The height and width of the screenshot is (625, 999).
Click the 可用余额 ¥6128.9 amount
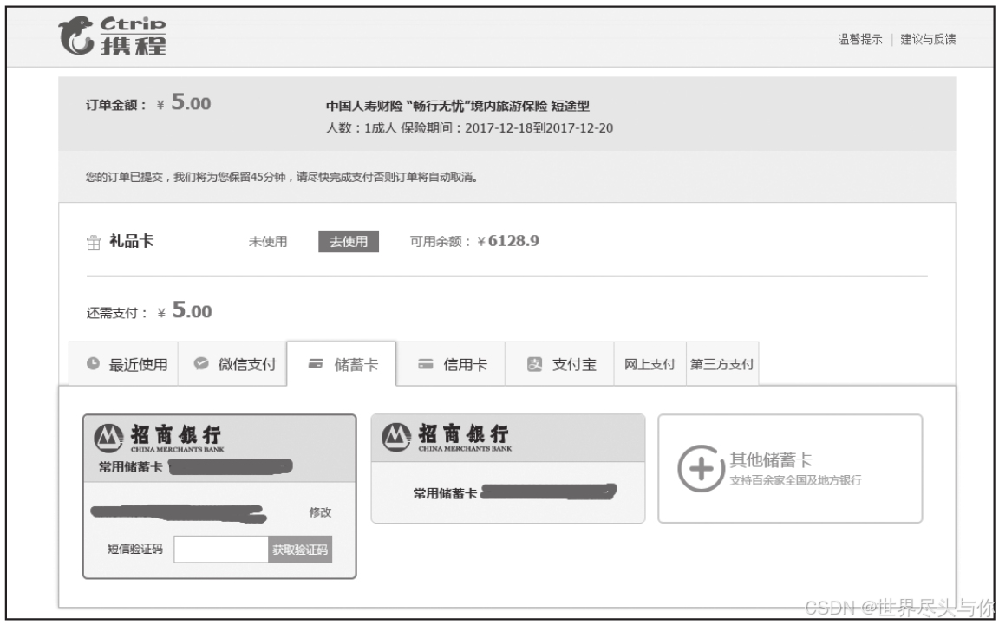pos(508,241)
